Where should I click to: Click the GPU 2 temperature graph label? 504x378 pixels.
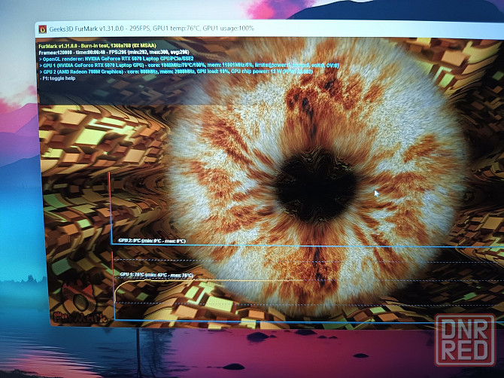click(x=152, y=241)
